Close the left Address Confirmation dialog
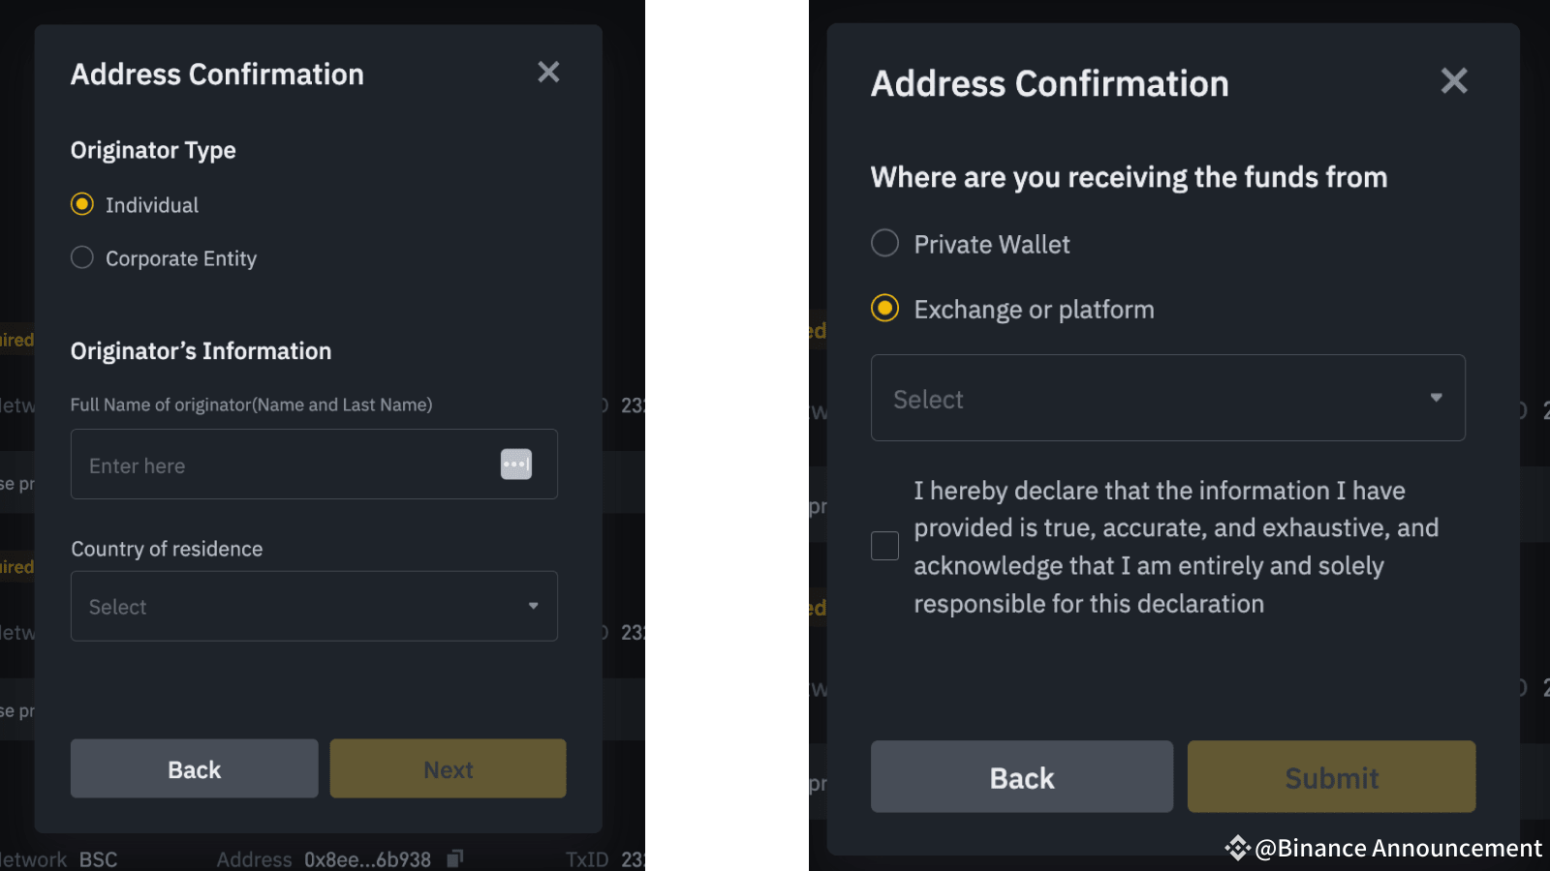Screen dimensions: 1550x871 [x=548, y=72]
